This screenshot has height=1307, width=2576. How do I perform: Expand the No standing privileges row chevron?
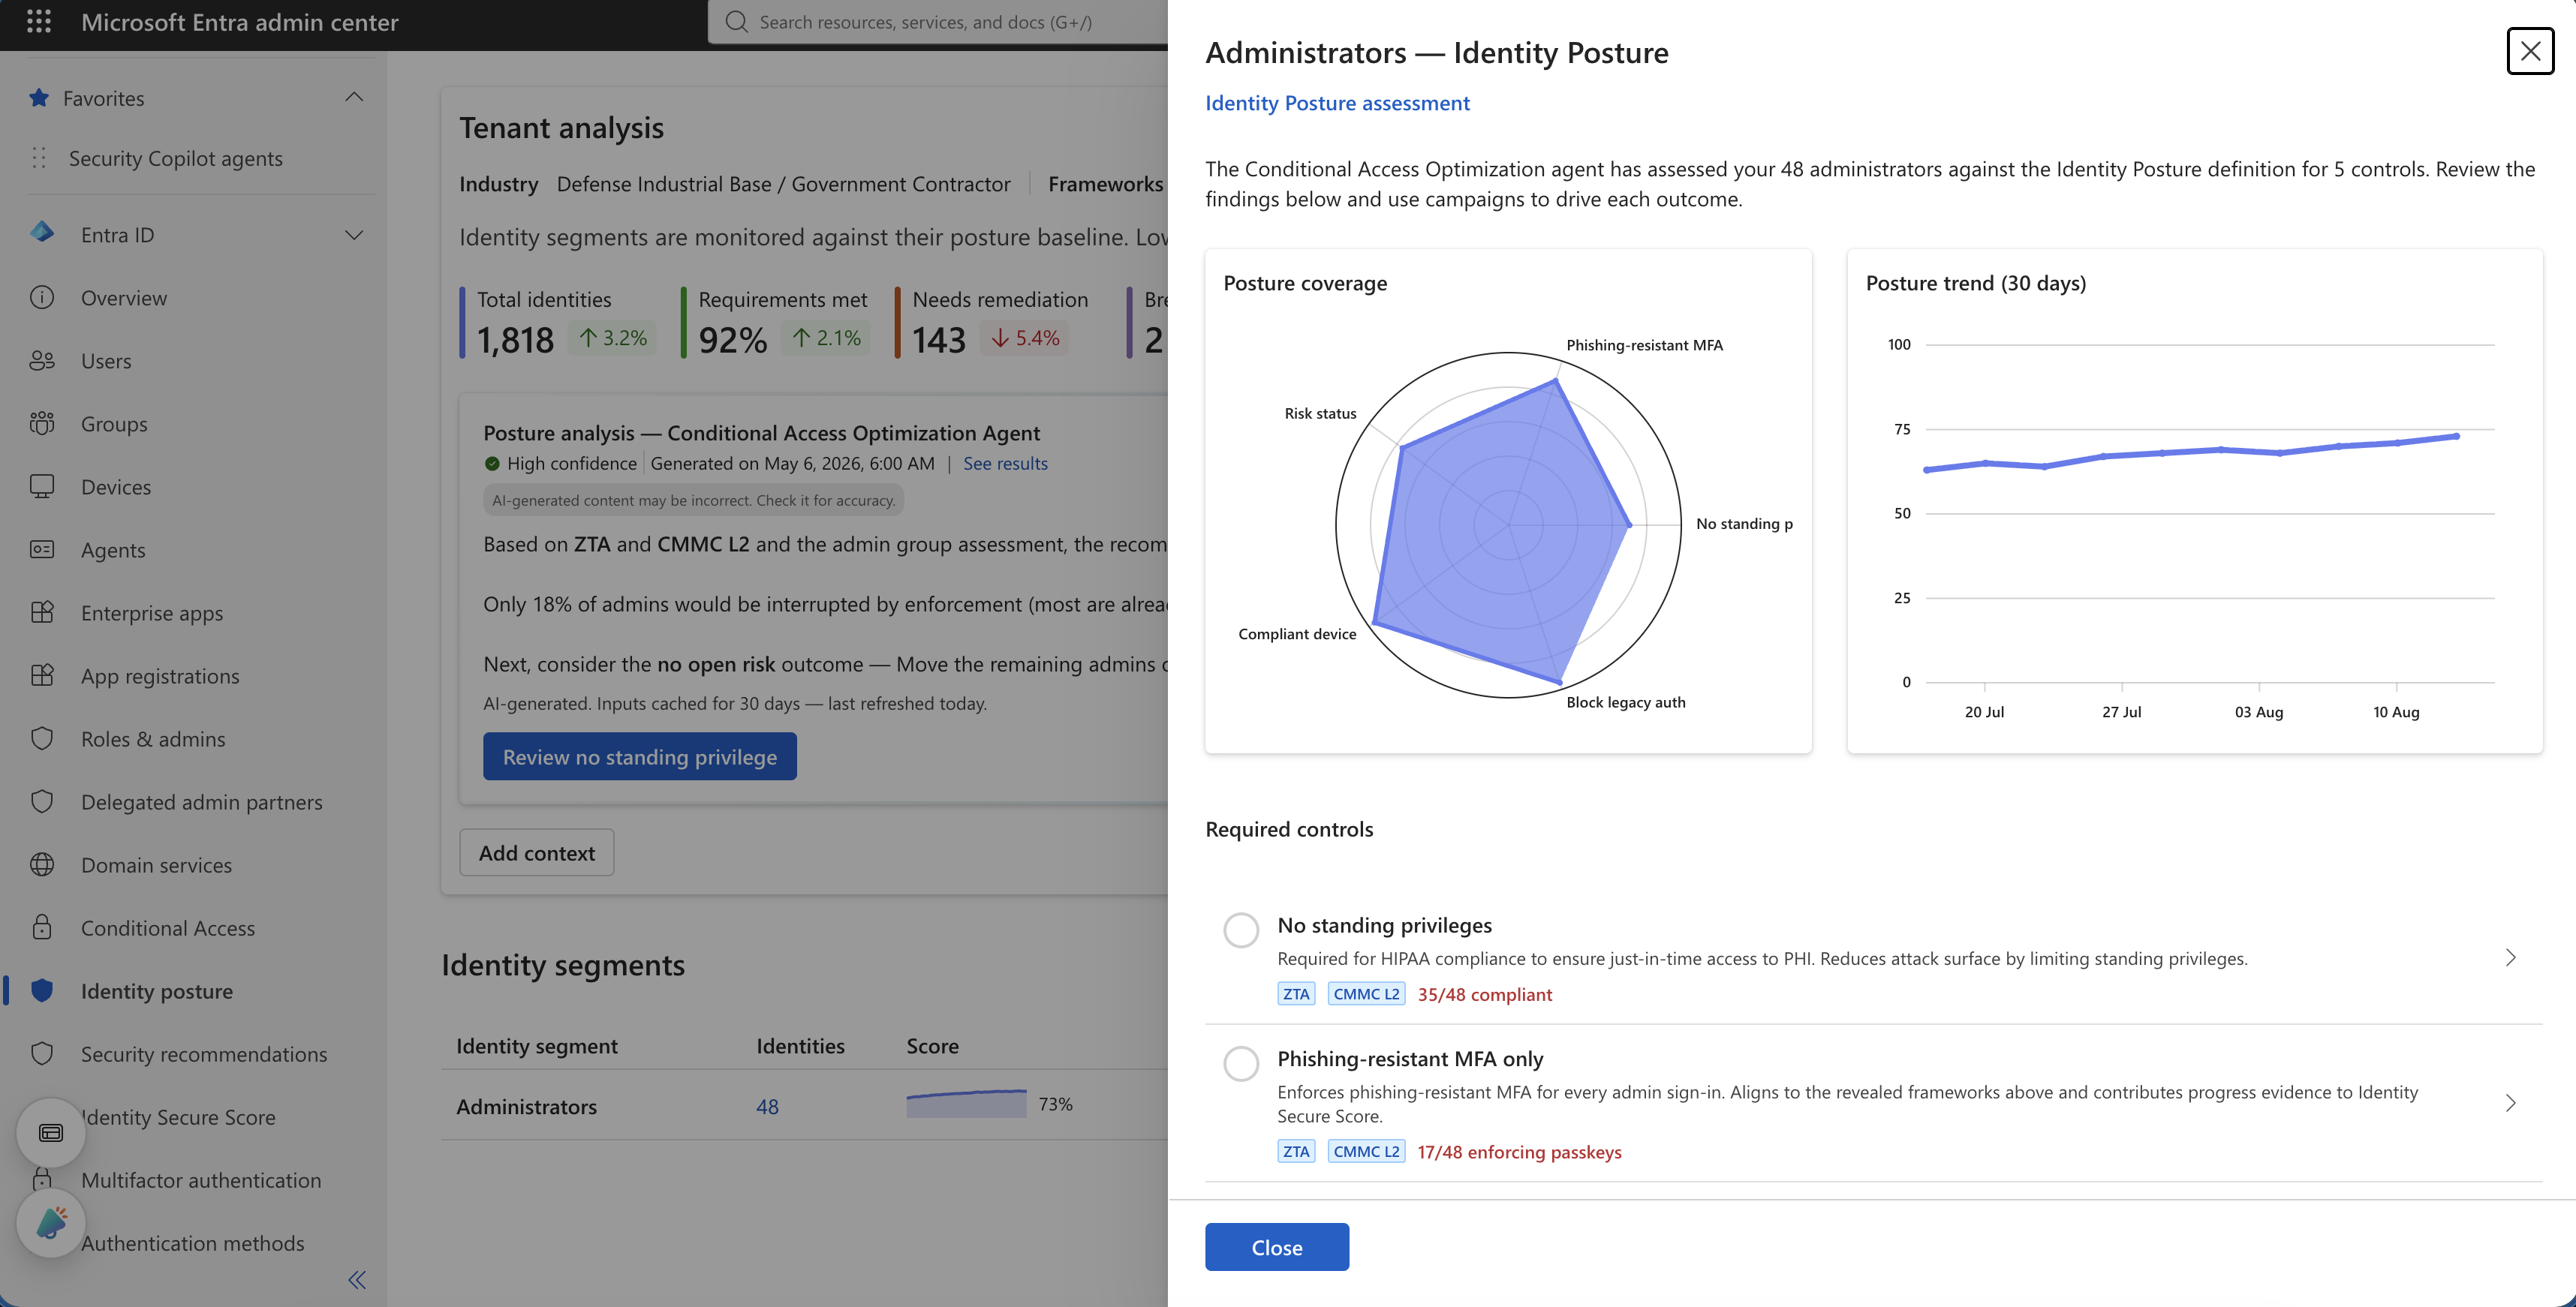click(2511, 957)
